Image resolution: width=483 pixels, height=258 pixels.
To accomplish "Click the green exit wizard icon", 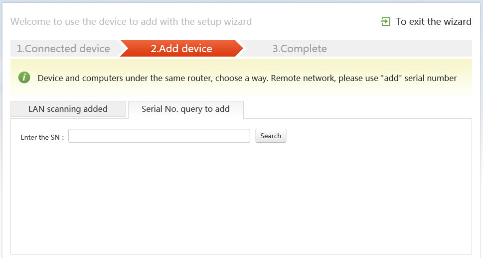I will (385, 21).
